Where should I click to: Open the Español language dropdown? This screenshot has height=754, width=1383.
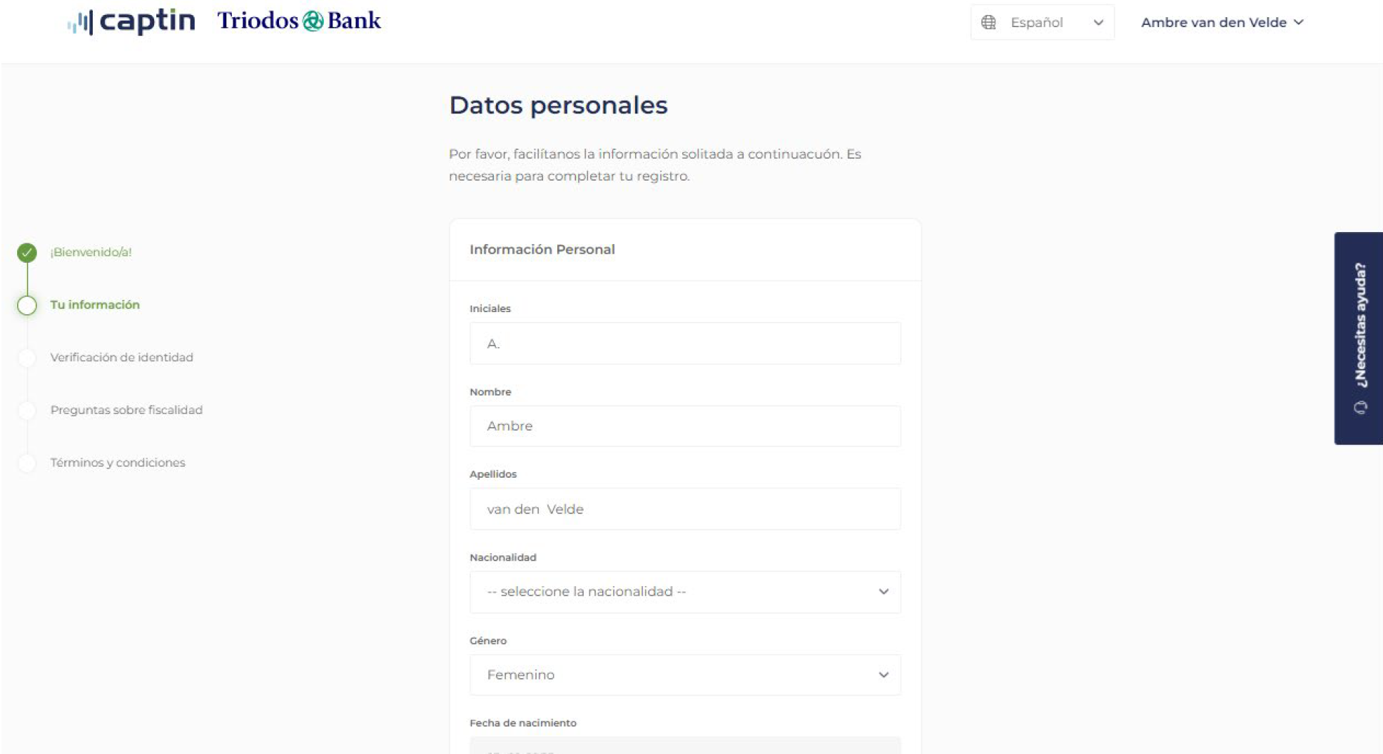click(x=1042, y=22)
